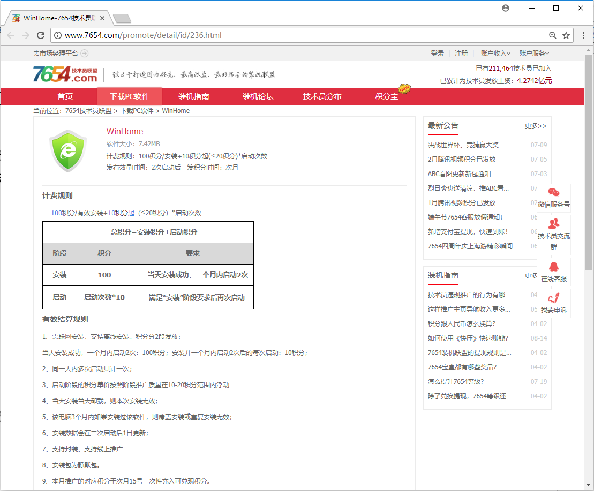Click the 登录 login link
The width and height of the screenshot is (594, 491).
click(438, 54)
